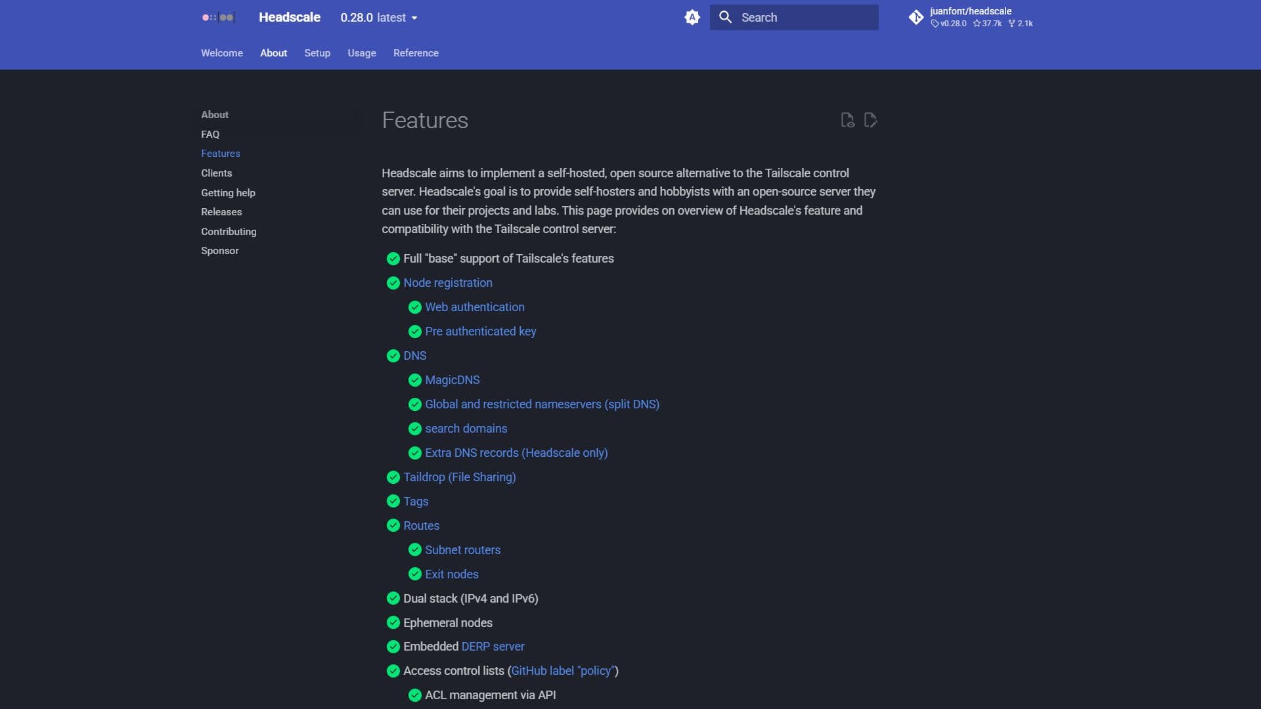The image size is (1261, 709).
Task: Click the green check beside Ephemeral nodes
Action: pyautogui.click(x=393, y=622)
